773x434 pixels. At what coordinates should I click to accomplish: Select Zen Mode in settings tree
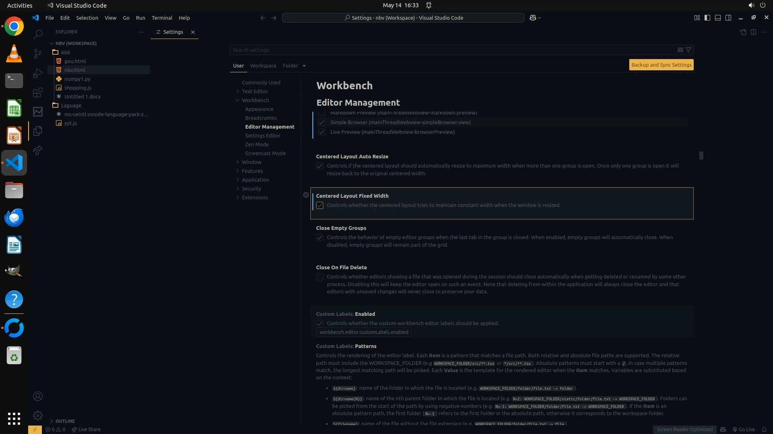click(x=256, y=144)
